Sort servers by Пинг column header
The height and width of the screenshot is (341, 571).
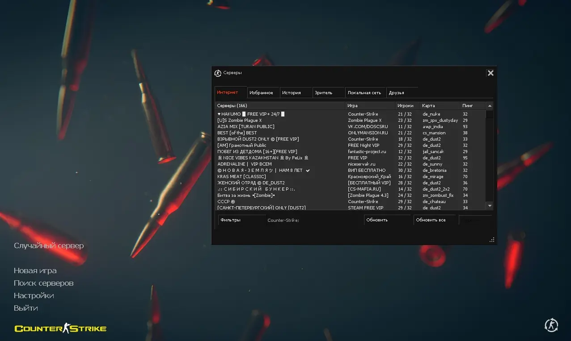pos(472,106)
